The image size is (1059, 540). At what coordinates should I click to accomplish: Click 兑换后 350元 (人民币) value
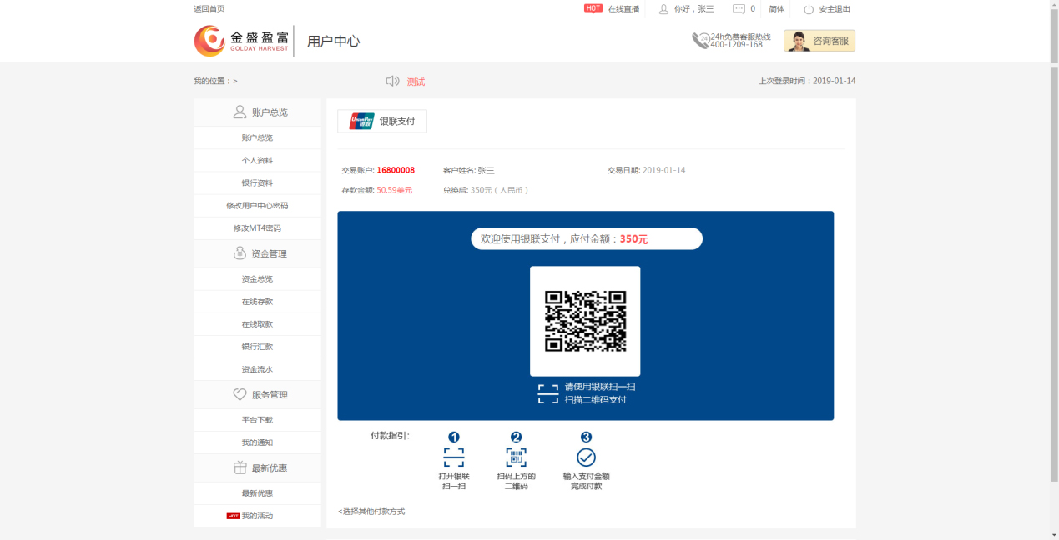[x=500, y=190]
